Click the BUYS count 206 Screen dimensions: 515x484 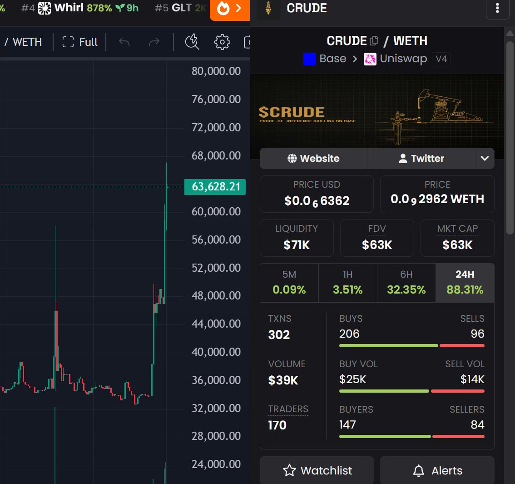349,334
